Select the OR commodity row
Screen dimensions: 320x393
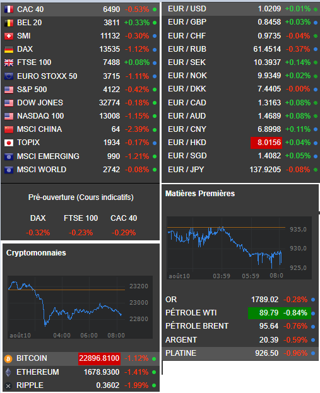[240, 300]
